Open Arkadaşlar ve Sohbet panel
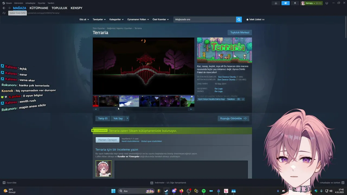The image size is (347, 195). [x=332, y=183]
